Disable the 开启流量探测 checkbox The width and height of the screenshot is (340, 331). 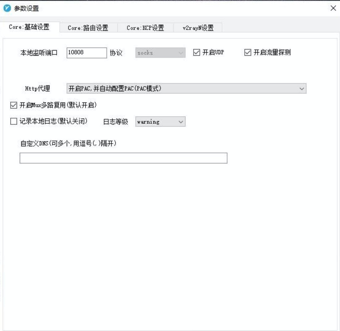point(248,53)
